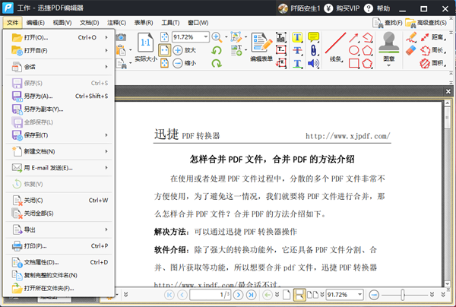Select the 距离 distance measuring tool

pyautogui.click(x=432, y=37)
